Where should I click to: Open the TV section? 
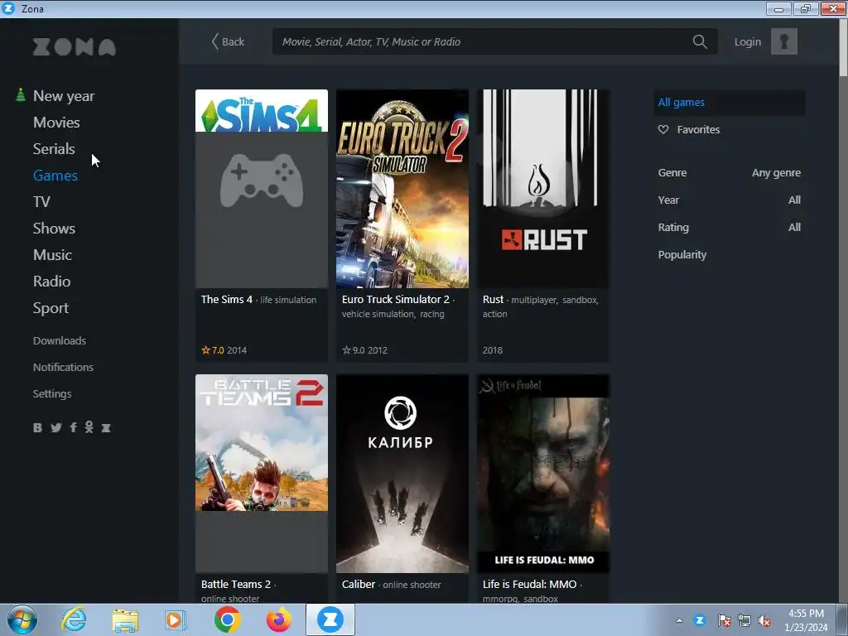41,202
